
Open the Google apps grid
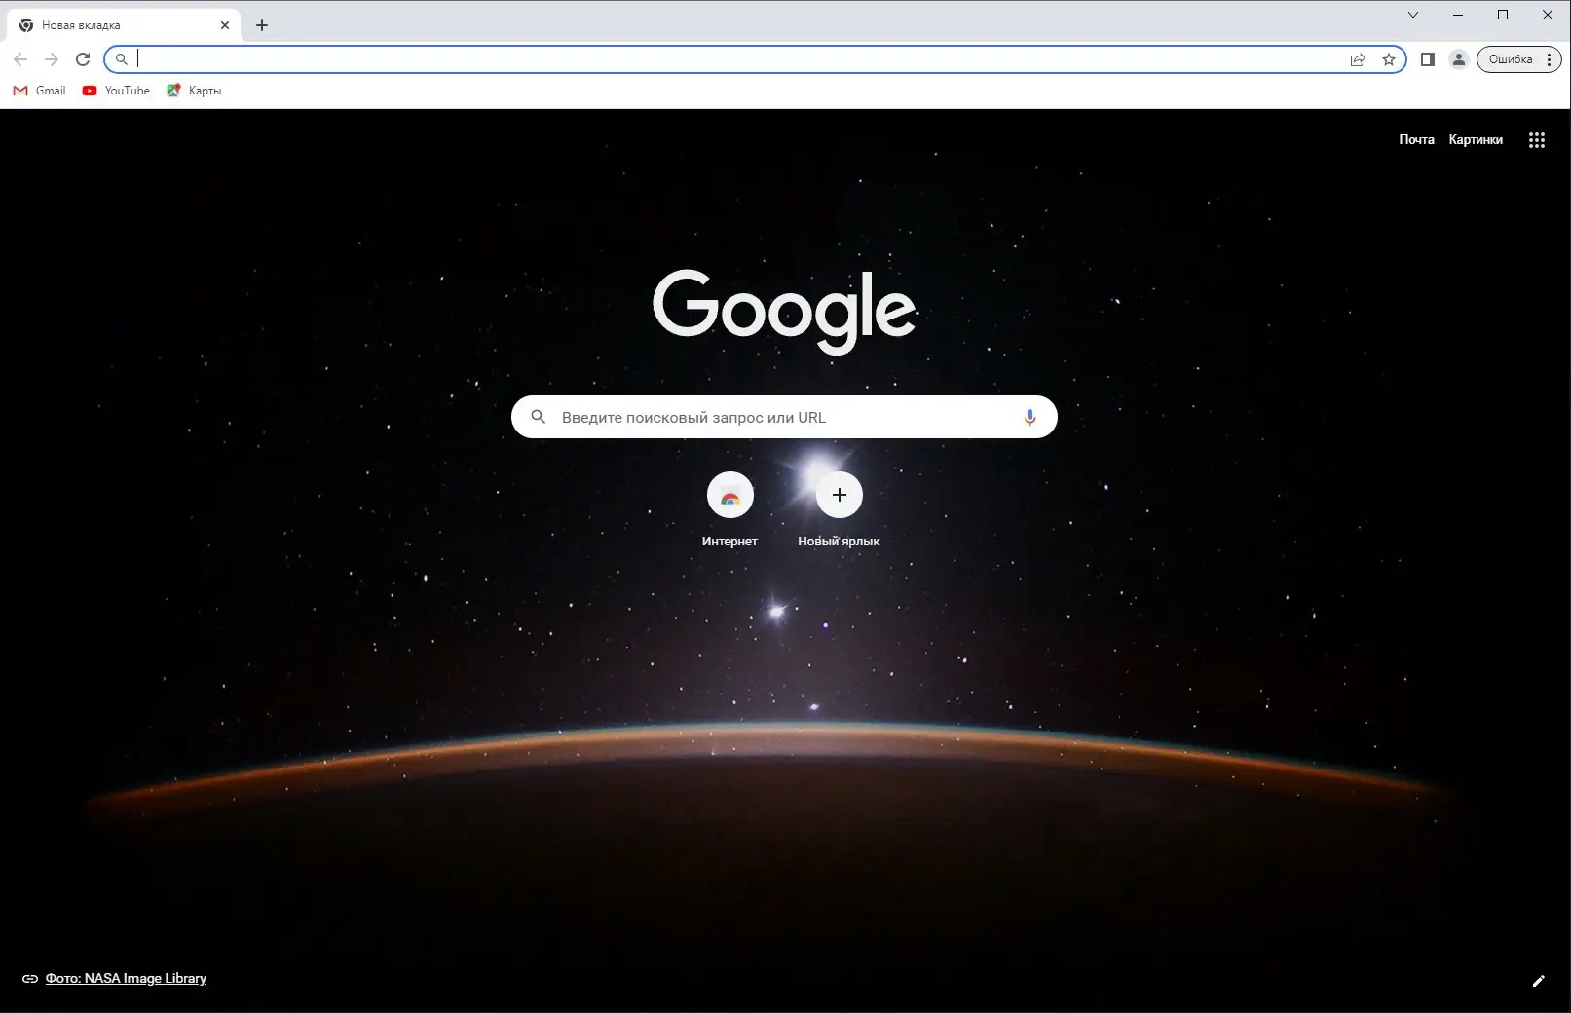pos(1537,140)
